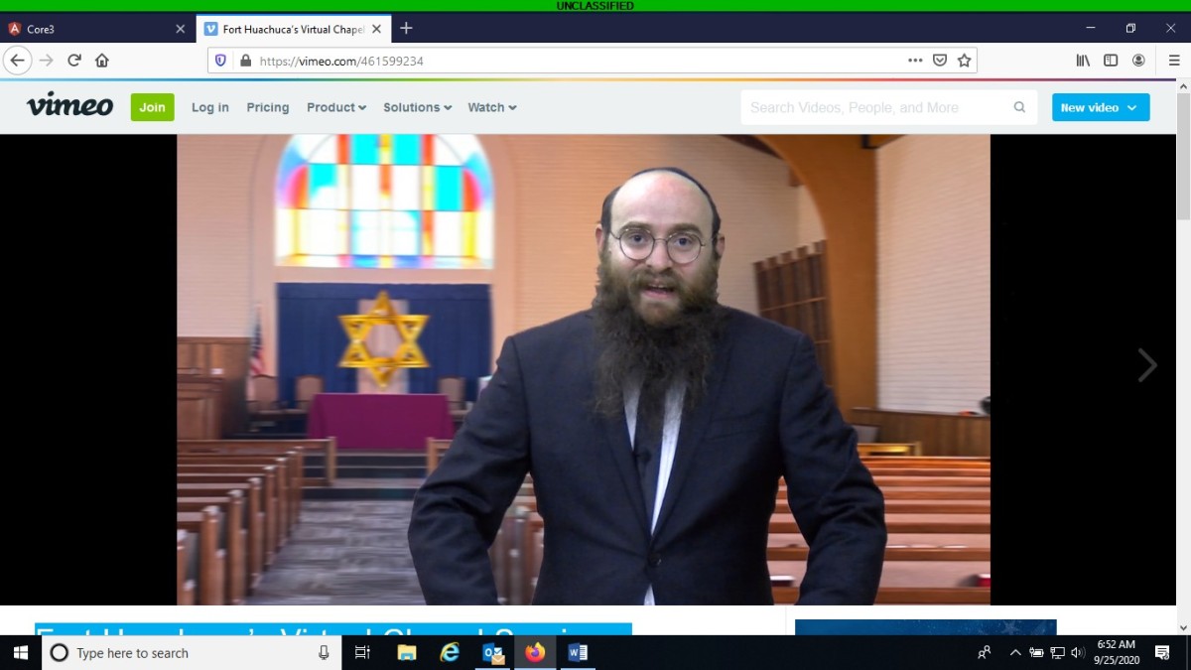Viewport: 1191px width, 670px height.
Task: Open the Product dropdown
Action: (335, 106)
